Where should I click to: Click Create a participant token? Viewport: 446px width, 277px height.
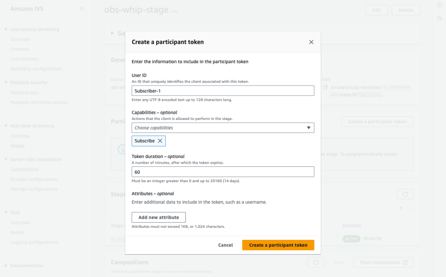(x=278, y=245)
